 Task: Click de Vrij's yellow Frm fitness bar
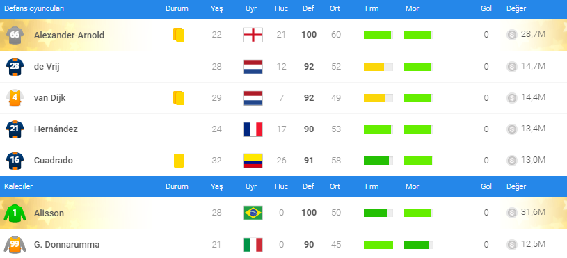click(x=378, y=67)
